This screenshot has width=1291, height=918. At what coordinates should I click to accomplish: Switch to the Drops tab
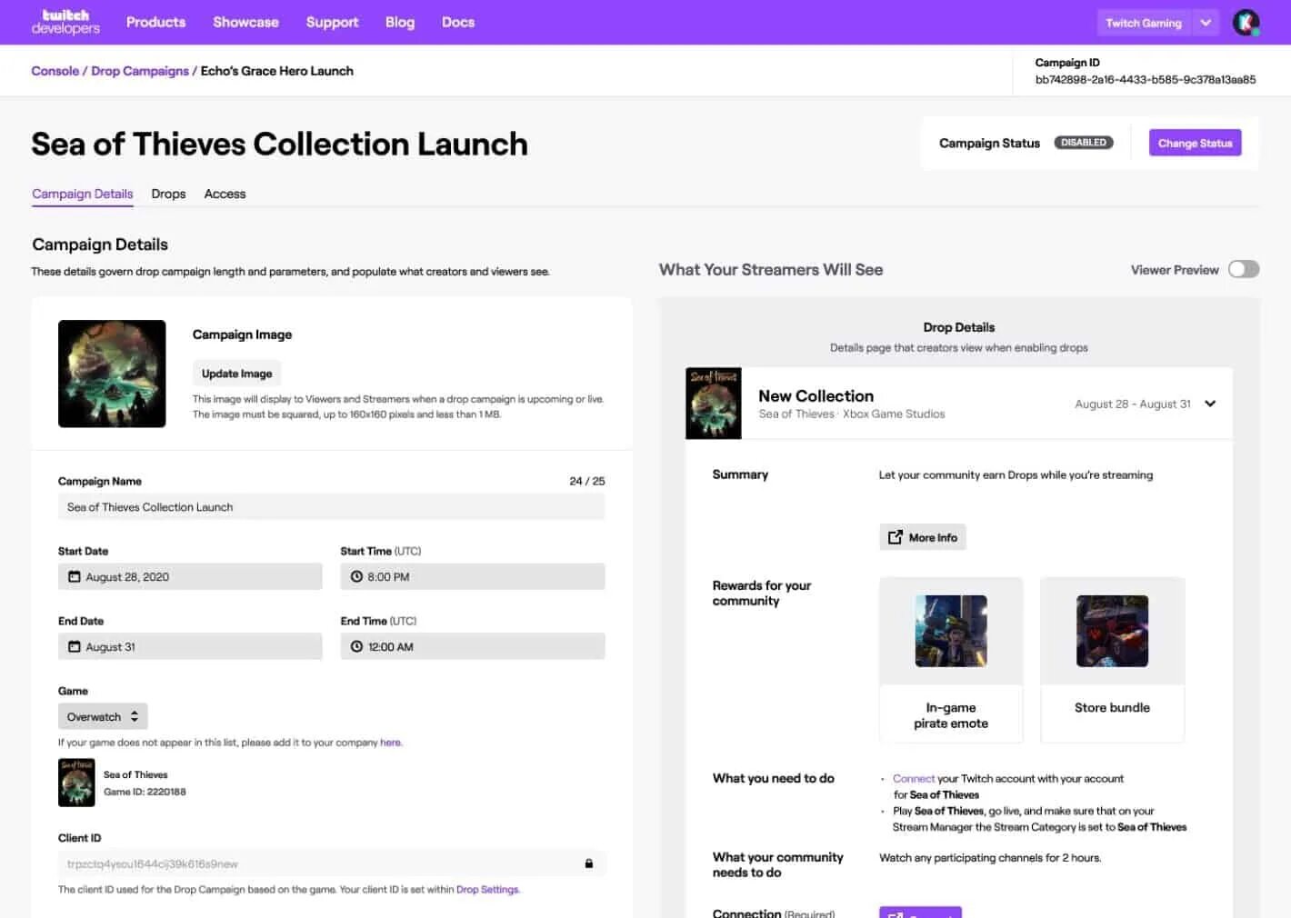168,194
